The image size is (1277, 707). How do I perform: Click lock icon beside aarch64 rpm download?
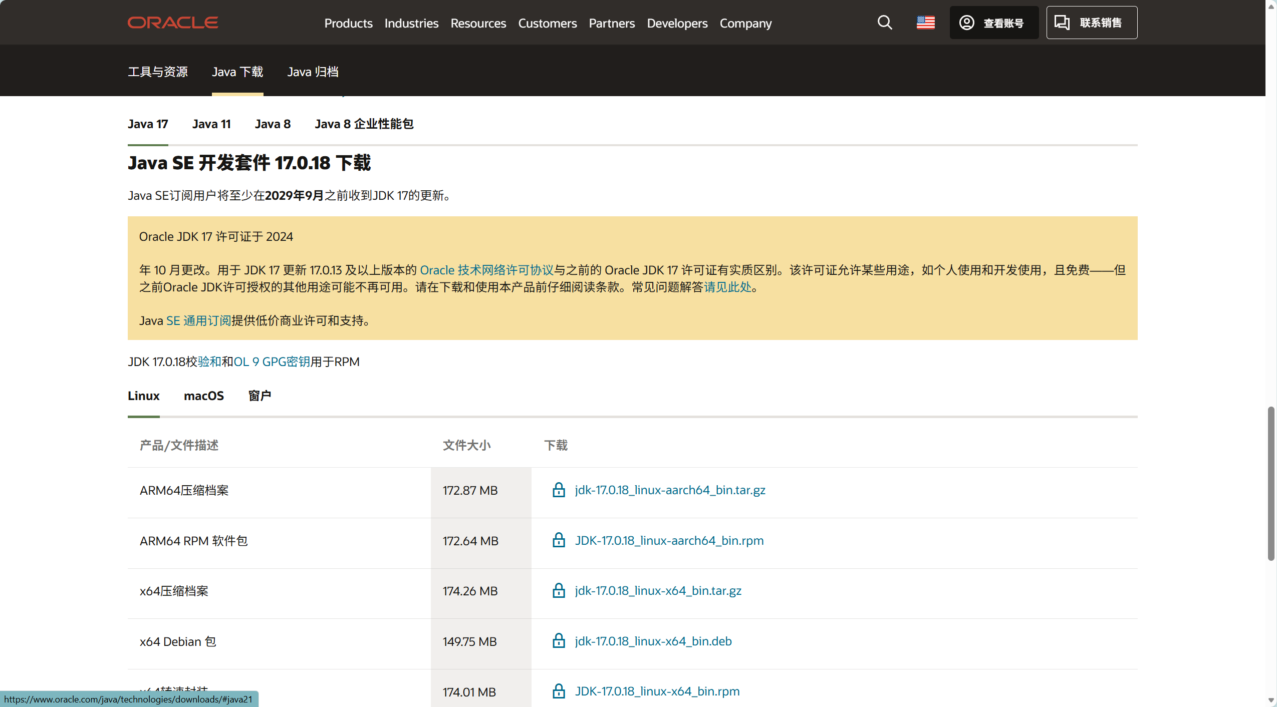[x=559, y=540]
